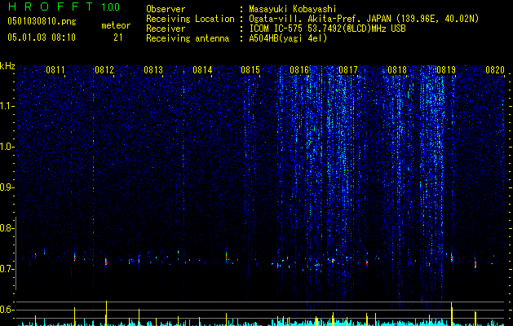Image resolution: width=513 pixels, height=326 pixels.
Task: Click the 1.1 kHz axis label
Action: point(7,106)
